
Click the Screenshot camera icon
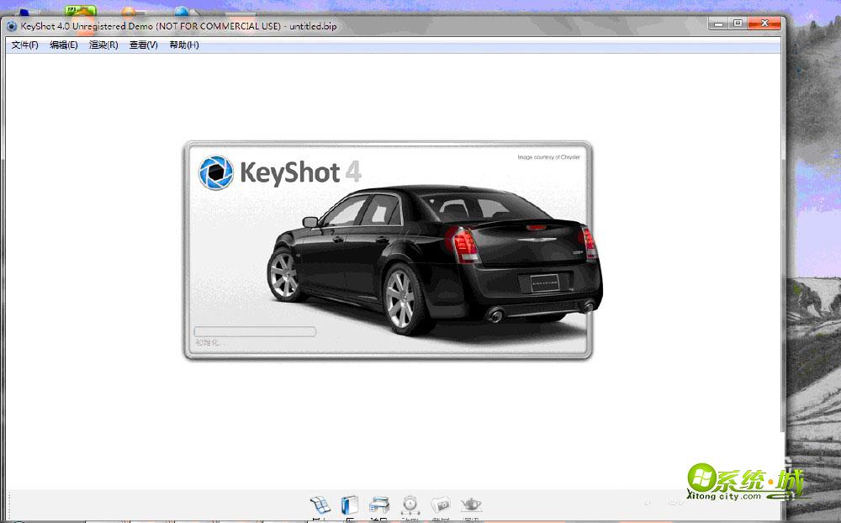(441, 505)
